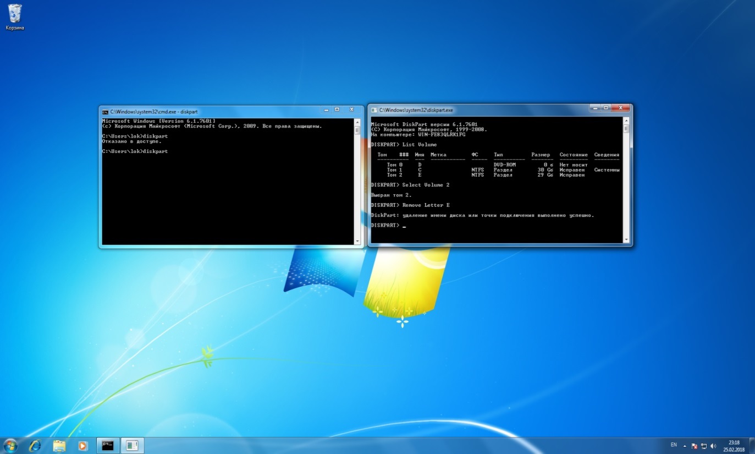
Task: Click 'Microsoft DiskPart версии 6.1.7601' line
Action: (x=424, y=124)
